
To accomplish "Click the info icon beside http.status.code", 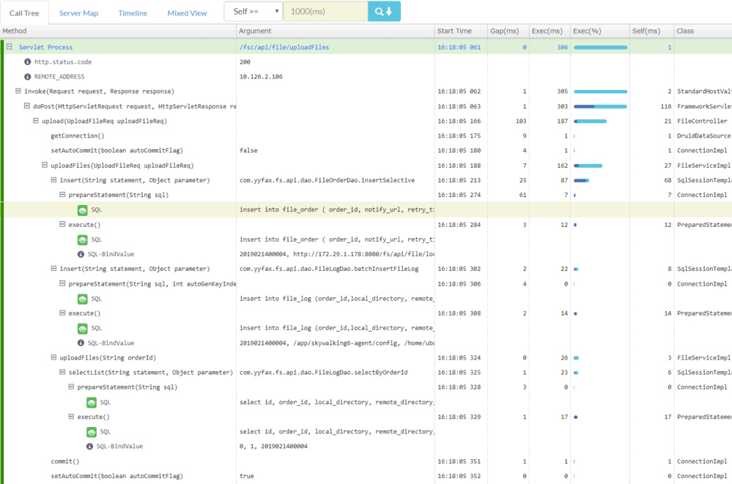I will pyautogui.click(x=28, y=62).
